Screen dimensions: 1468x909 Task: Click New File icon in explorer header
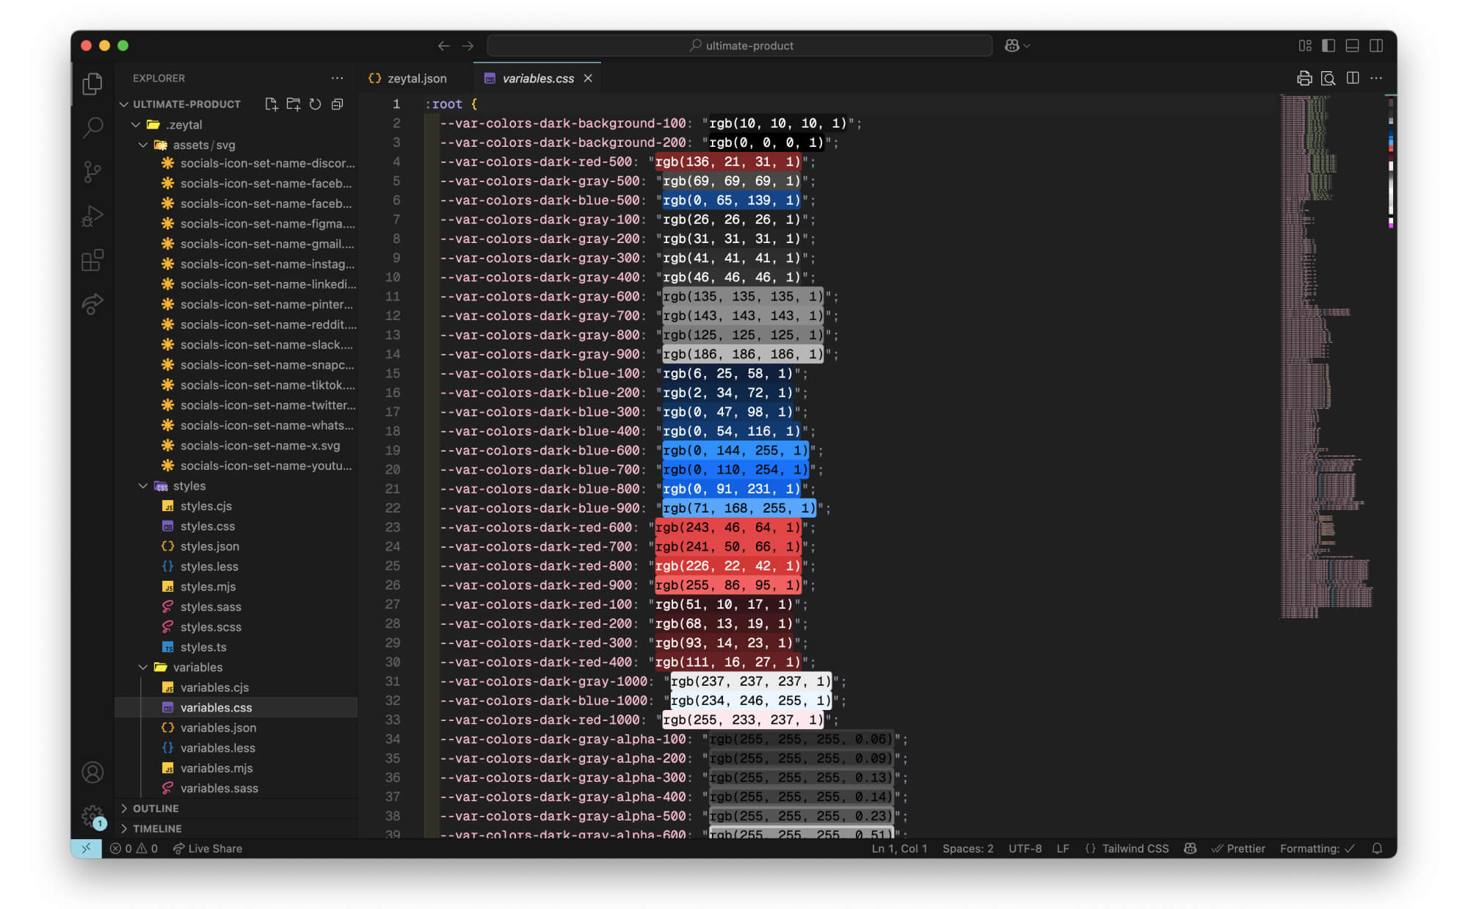tap(271, 104)
